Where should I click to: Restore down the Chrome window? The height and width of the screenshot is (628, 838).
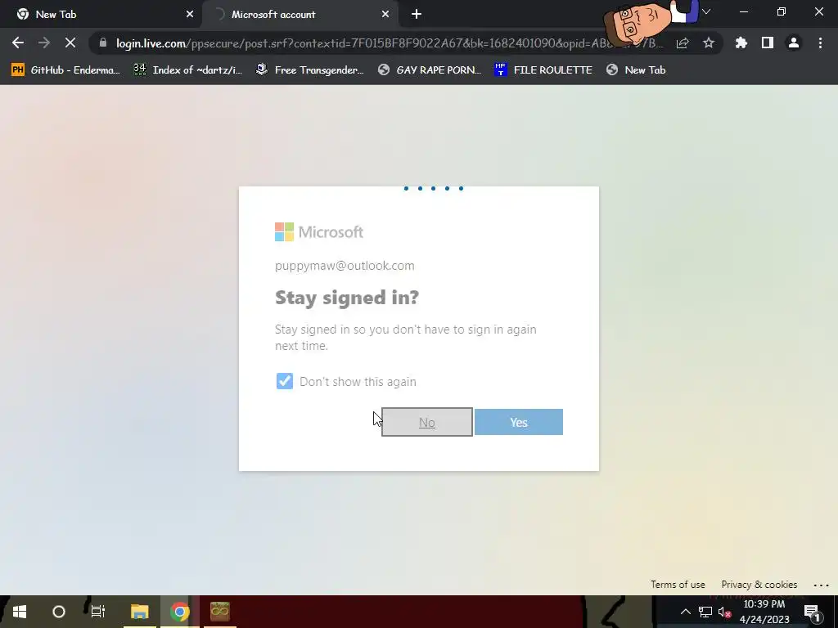782,11
